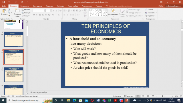
Task: Start slideshow from beginning icon in title bar
Action: click(22, 2)
